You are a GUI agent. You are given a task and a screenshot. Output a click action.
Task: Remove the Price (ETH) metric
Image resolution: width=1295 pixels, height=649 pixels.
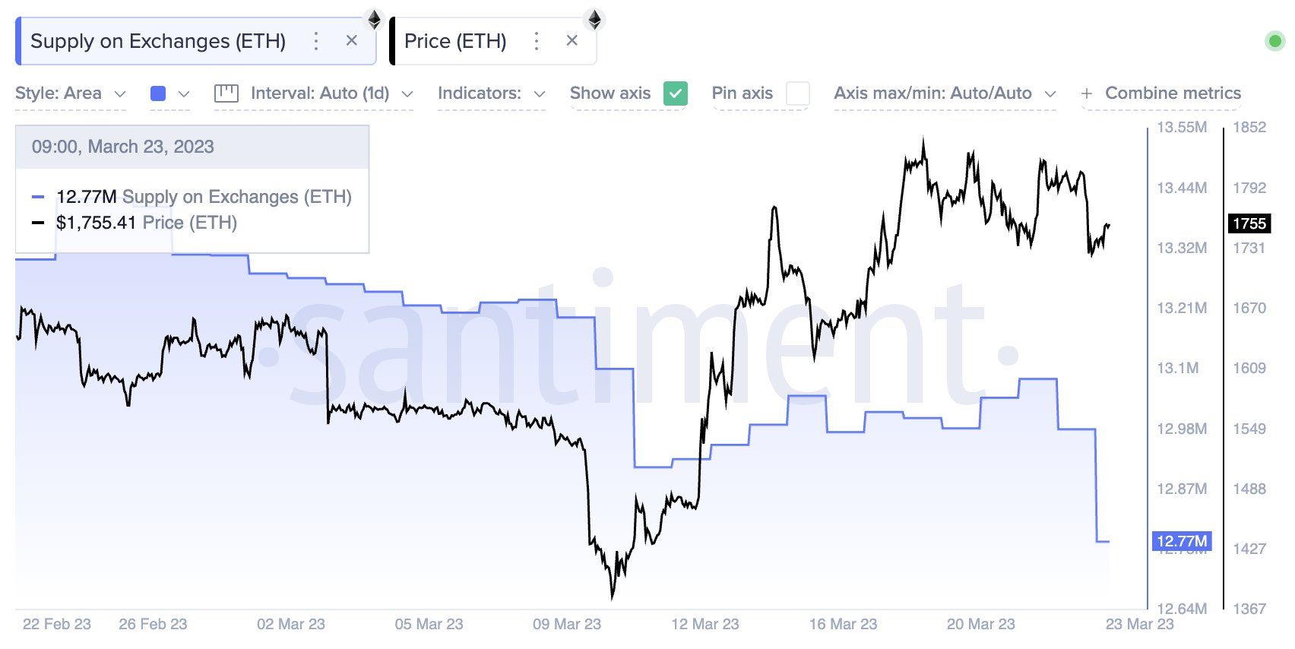click(572, 41)
